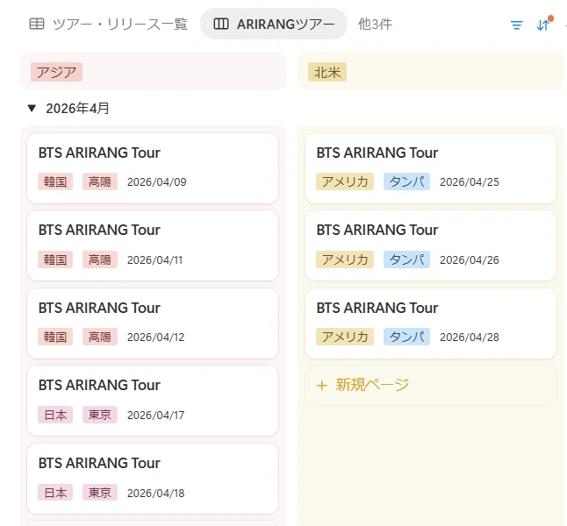Click the plus icon beside 新規ページ
Viewport: 567px width, 526px height.
click(x=321, y=386)
